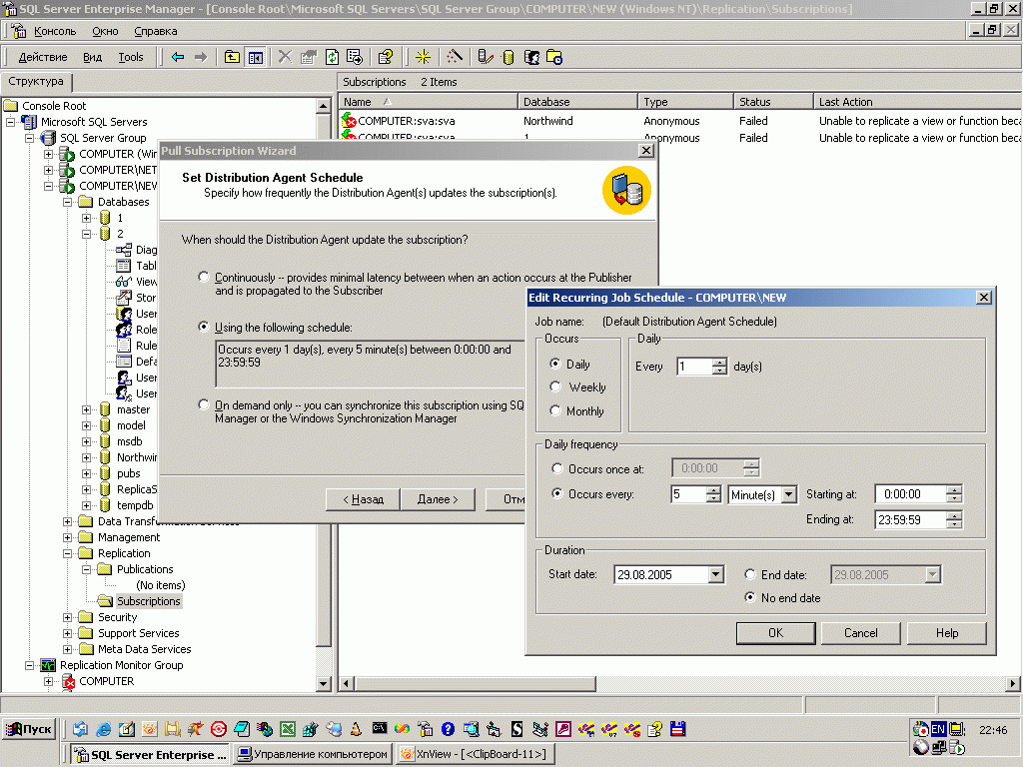Click the Views glasses icon under database 2
This screenshot has height=767, width=1023.
[123, 282]
